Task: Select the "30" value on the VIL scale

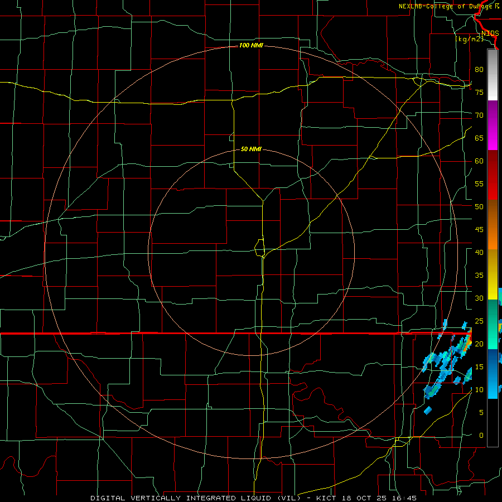Action: tap(479, 298)
